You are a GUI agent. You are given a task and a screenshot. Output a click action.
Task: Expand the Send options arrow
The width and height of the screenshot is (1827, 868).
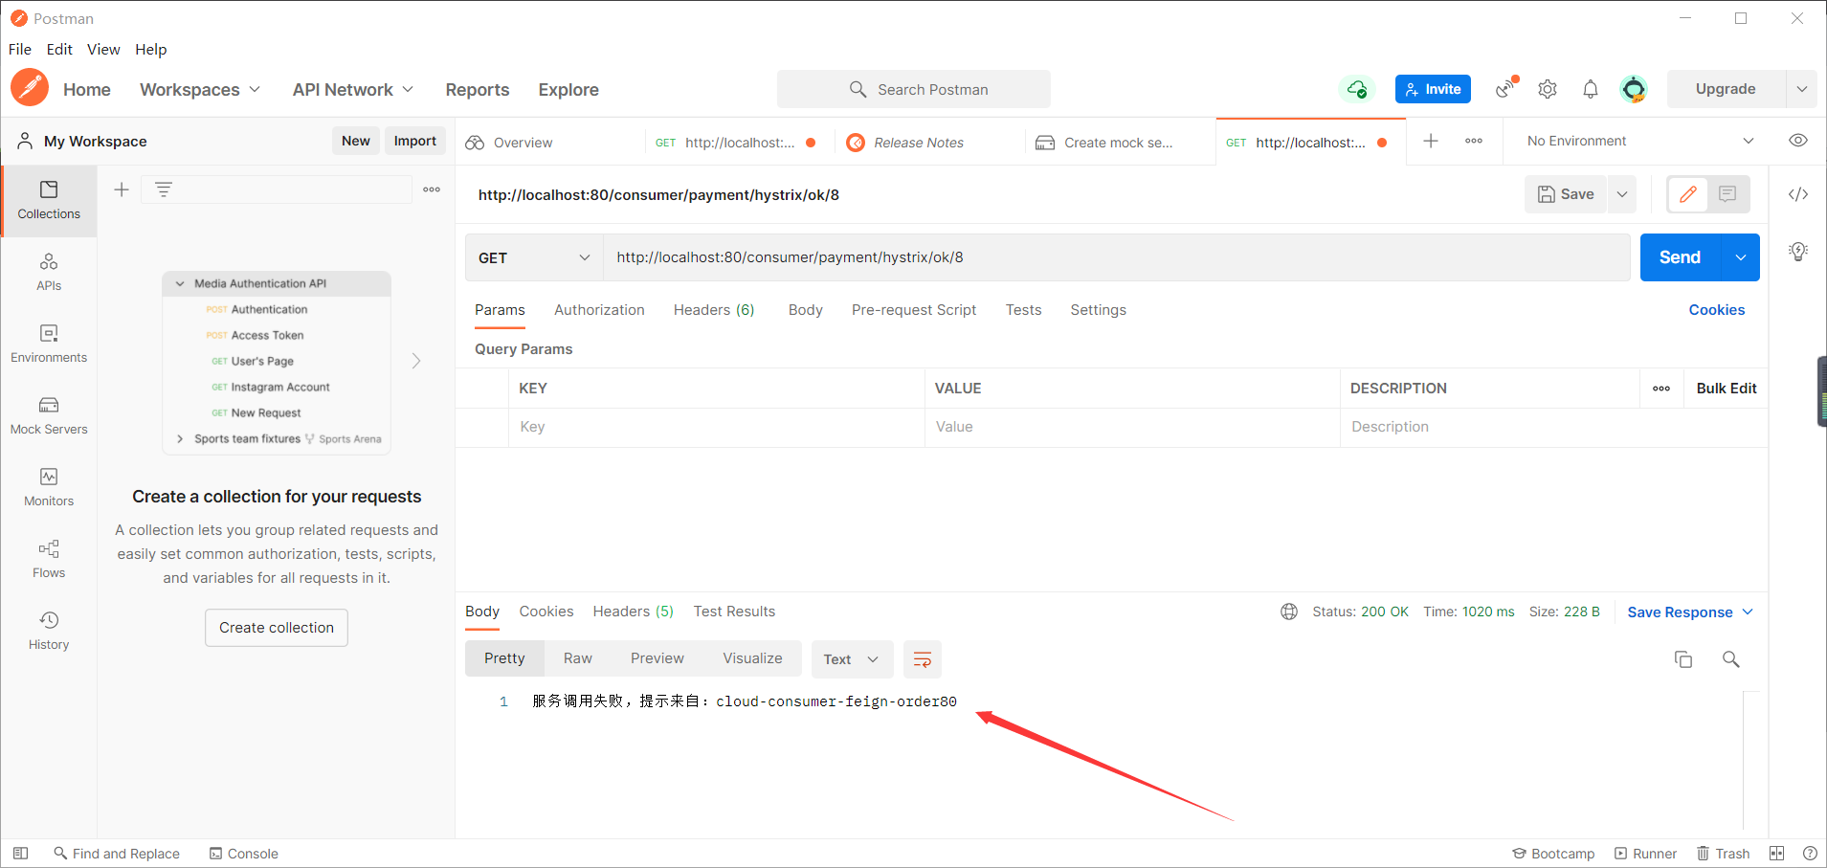1741,257
